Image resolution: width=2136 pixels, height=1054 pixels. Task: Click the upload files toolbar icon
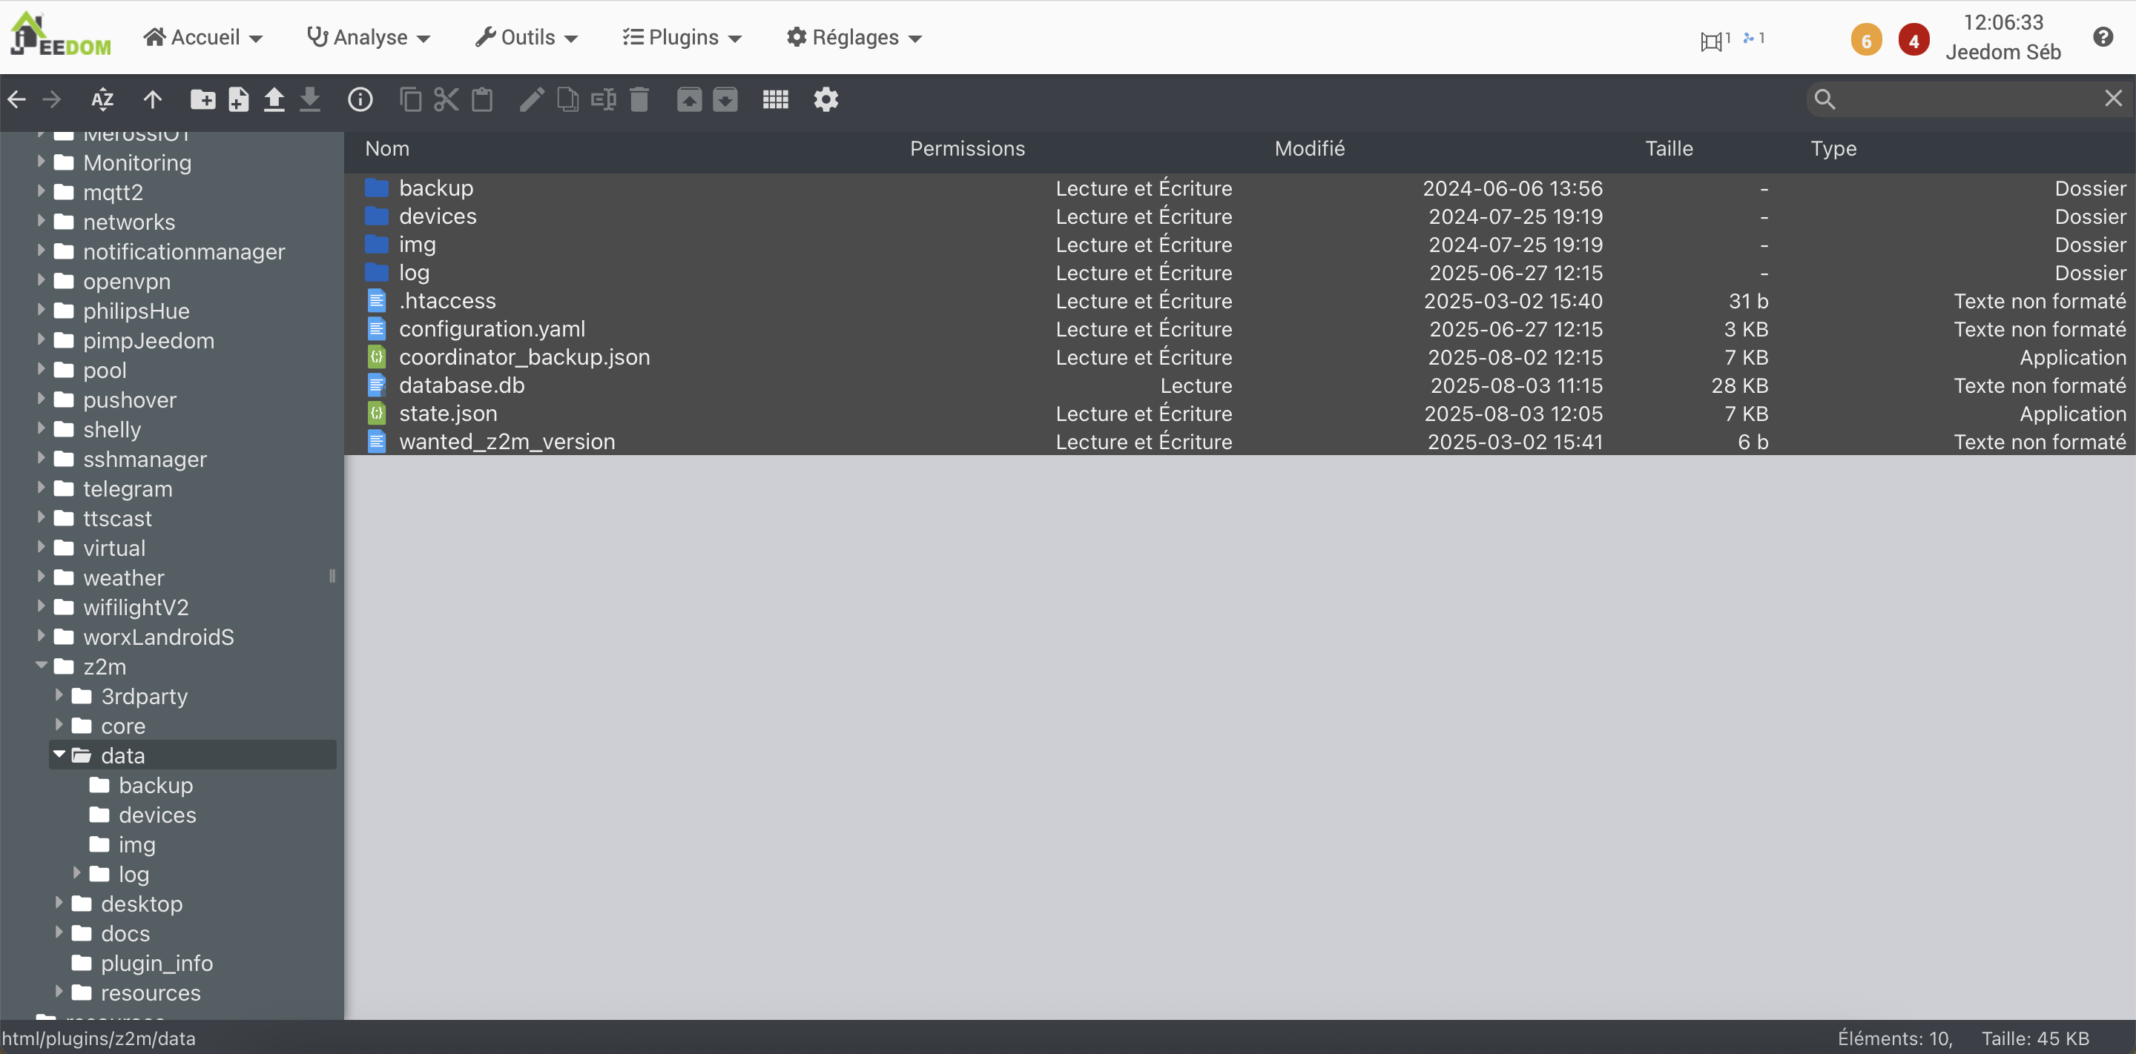[x=274, y=99]
